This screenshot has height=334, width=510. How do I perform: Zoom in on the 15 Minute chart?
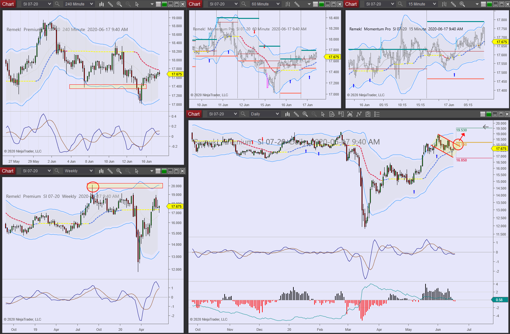462,4
